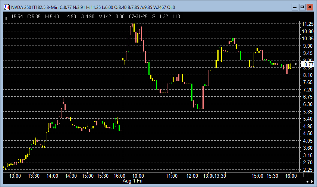
Task: Click the 10.80 price axis label
Action: [308, 31]
